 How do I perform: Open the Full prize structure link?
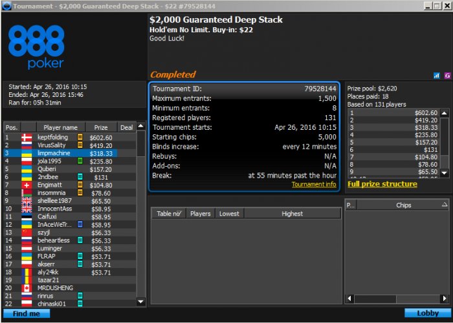point(382,184)
